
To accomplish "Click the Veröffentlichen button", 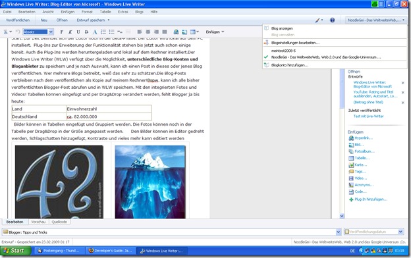I will pyautogui.click(x=18, y=20).
